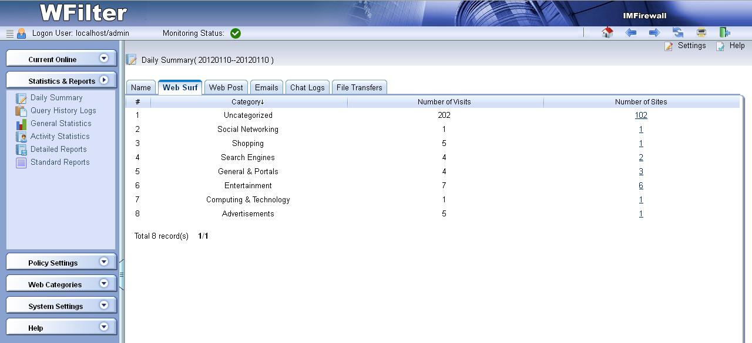Viewport: 752px width, 343px height.
Task: Collapse the Statistics & Reports section
Action: (x=104, y=80)
